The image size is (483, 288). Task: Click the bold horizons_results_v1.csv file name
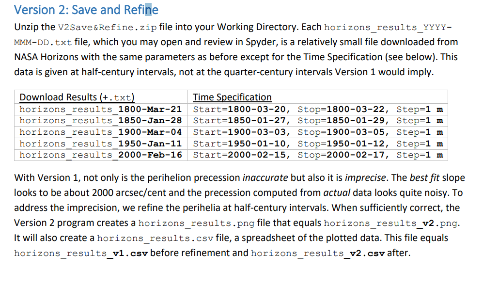81,253
